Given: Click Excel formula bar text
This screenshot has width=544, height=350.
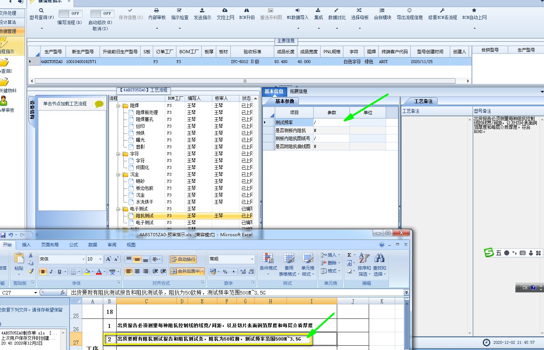Looking at the screenshot, I should 168,292.
